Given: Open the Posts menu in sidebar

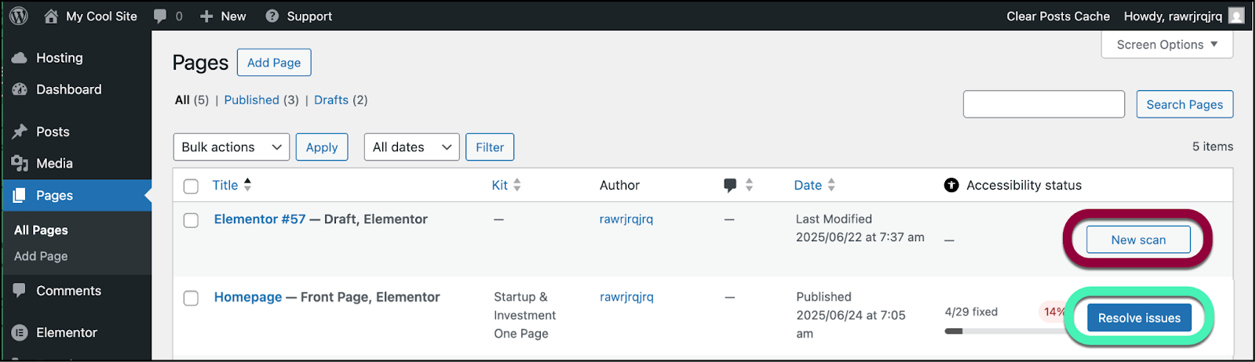Looking at the screenshot, I should point(53,132).
